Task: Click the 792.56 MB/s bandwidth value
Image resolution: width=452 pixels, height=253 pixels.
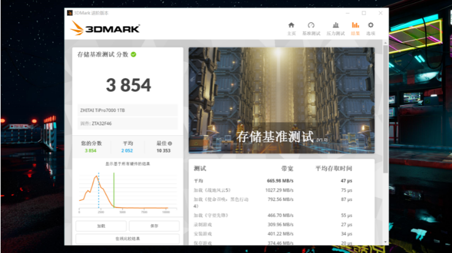Action: [280, 200]
